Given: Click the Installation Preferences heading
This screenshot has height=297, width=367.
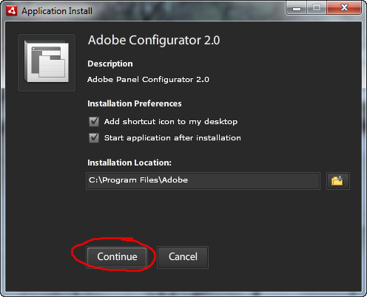Looking at the screenshot, I should 135,103.
